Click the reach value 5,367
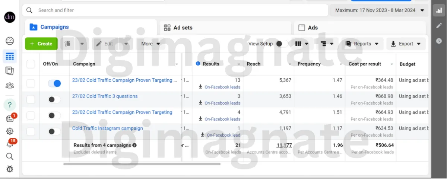 [285, 80]
